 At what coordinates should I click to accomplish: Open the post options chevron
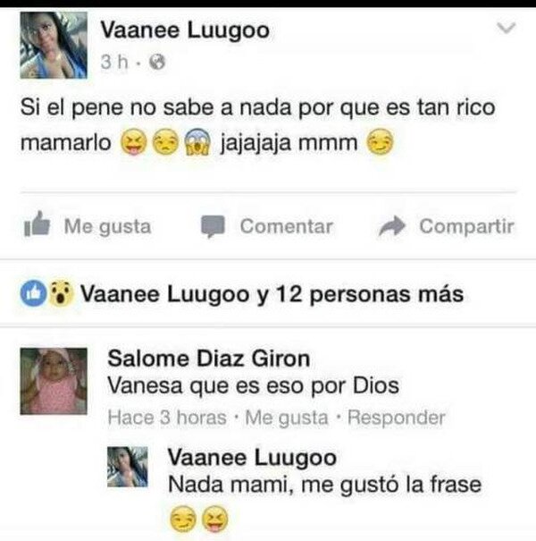(x=506, y=28)
